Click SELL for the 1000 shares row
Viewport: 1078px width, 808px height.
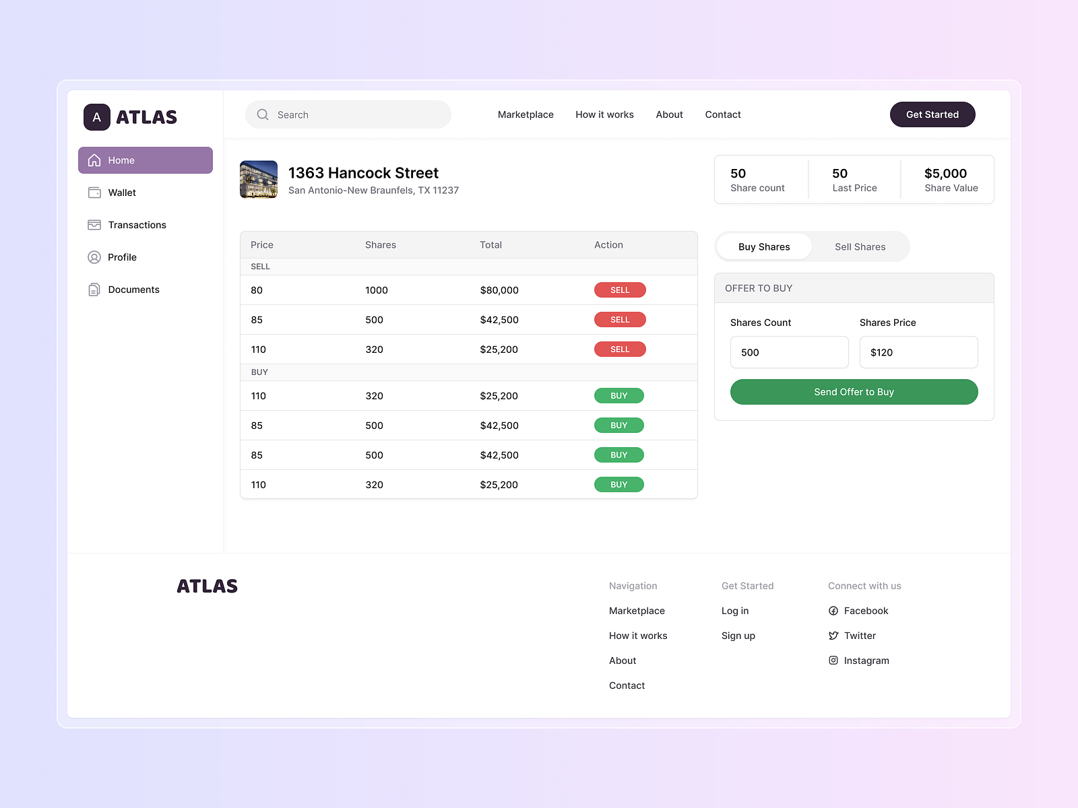tap(619, 290)
